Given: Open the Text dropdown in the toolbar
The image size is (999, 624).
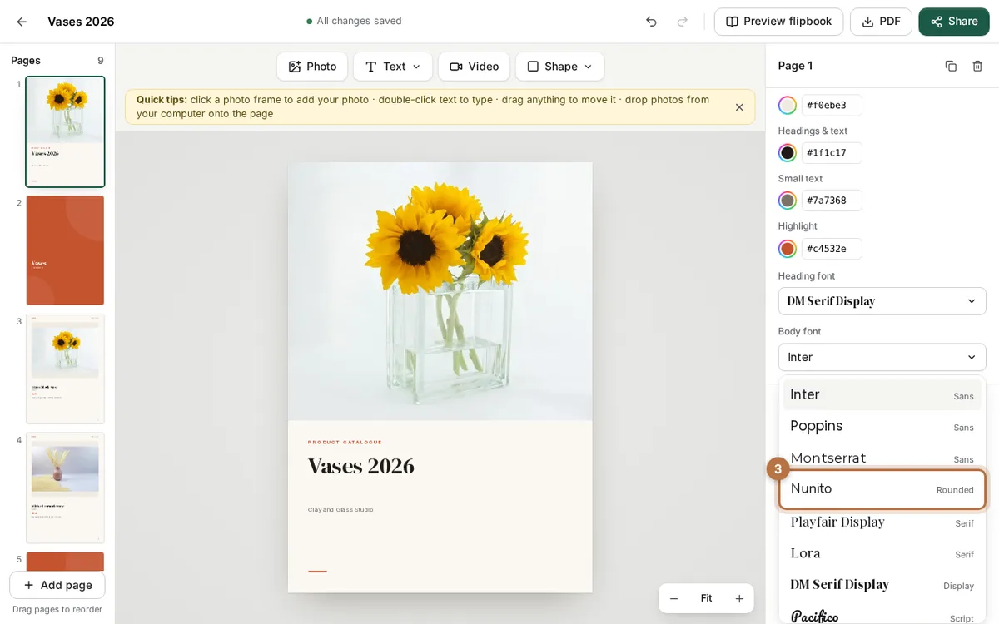Looking at the screenshot, I should 393,67.
